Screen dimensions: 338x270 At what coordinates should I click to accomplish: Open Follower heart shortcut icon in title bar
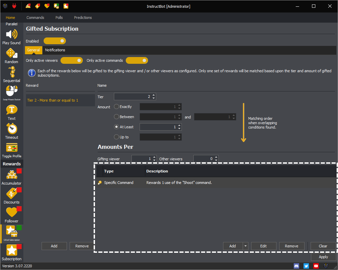pos(47,6)
